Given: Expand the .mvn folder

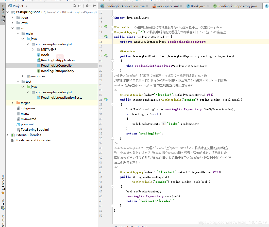Looking at the screenshot, I should pyautogui.click(x=12, y=23).
